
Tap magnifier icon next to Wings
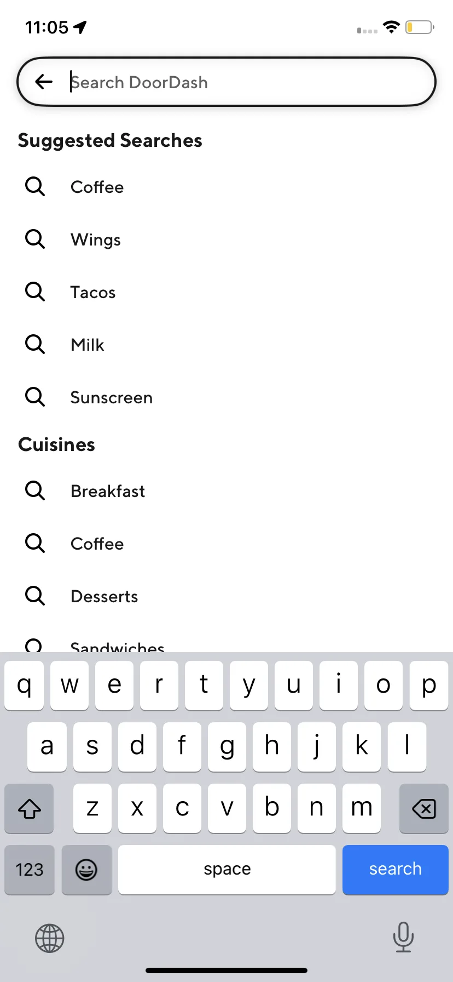click(35, 239)
